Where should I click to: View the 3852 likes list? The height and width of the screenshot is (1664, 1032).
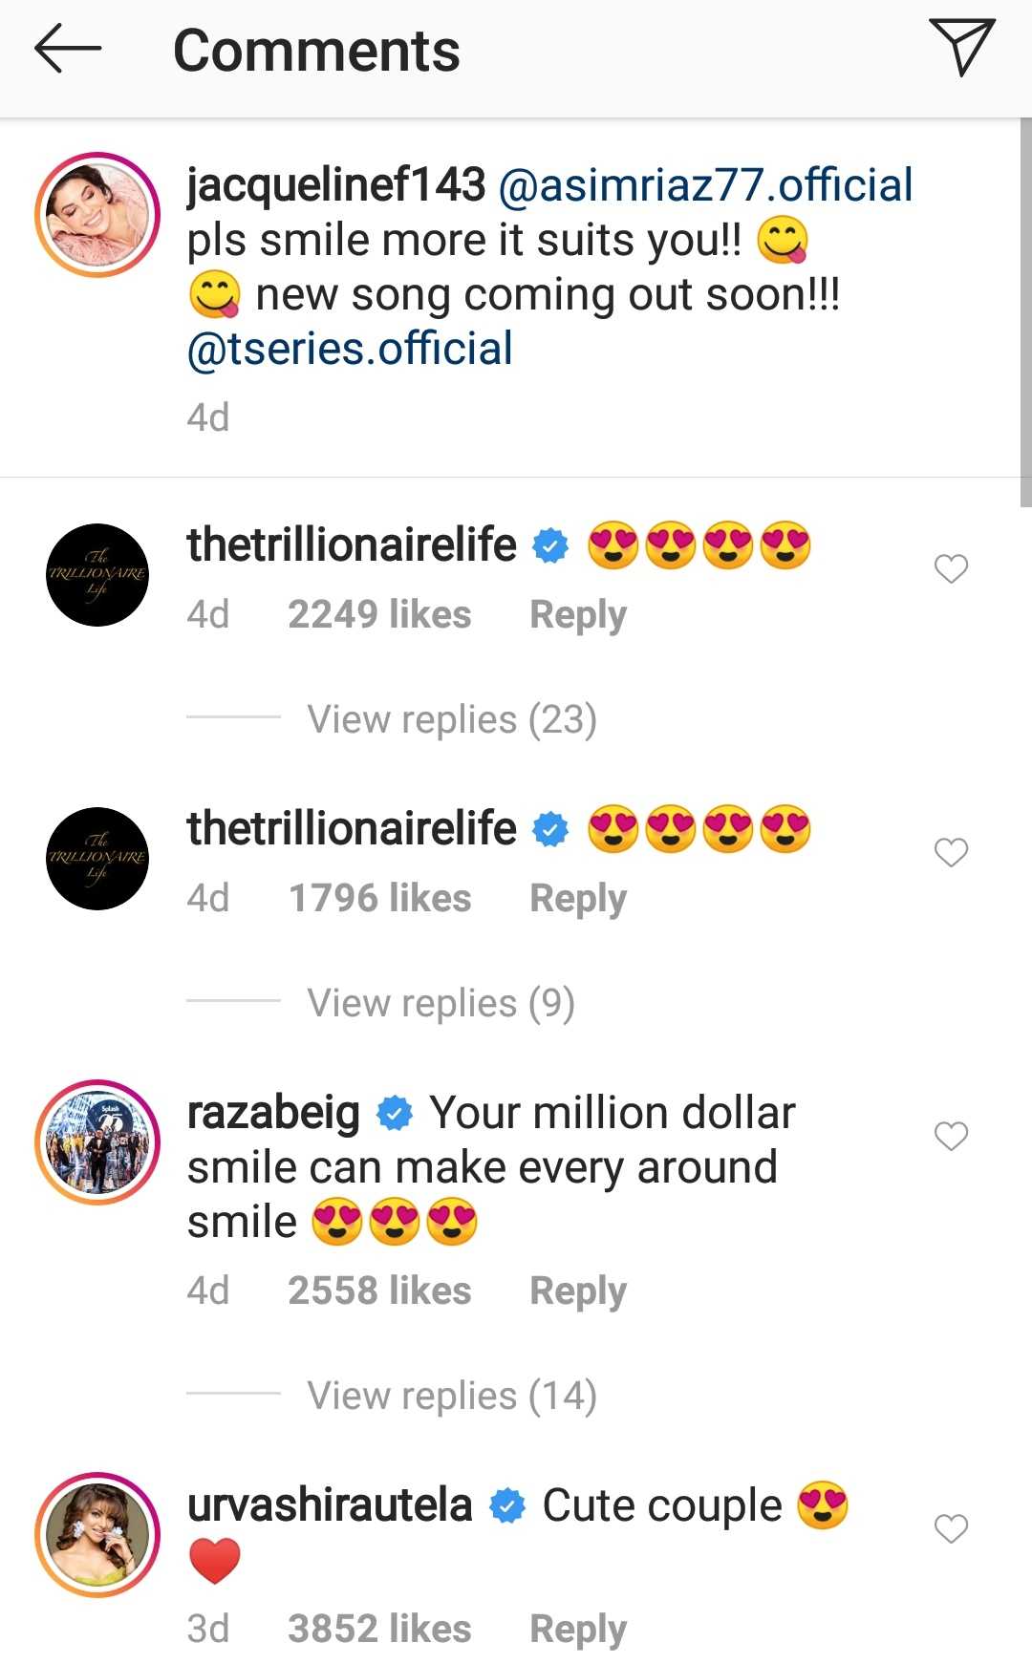379,1630
